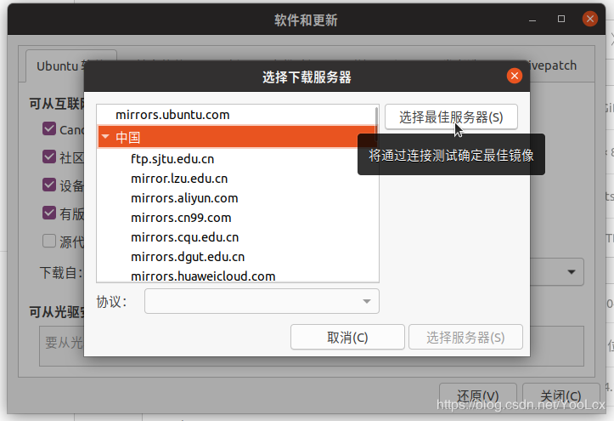Close the Software & Updates window

click(589, 19)
